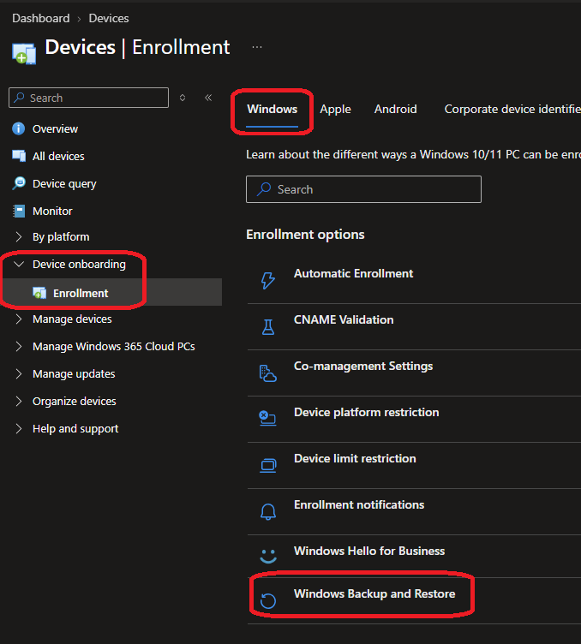Click the Automatic Enrollment lightning icon
Image resolution: width=581 pixels, height=644 pixels.
point(268,281)
